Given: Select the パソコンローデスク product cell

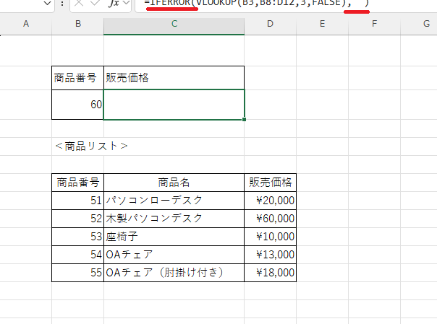Looking at the screenshot, I should [x=174, y=200].
